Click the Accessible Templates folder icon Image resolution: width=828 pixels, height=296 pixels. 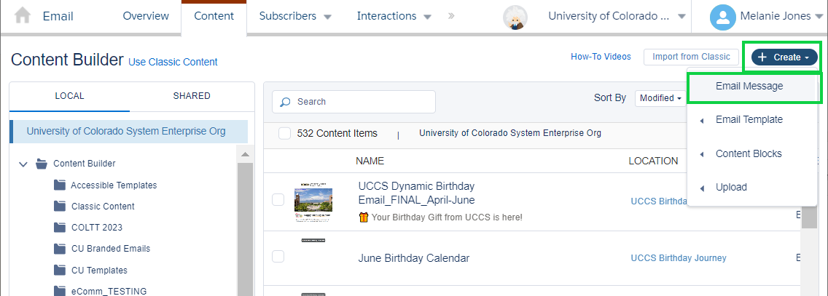[x=60, y=185]
